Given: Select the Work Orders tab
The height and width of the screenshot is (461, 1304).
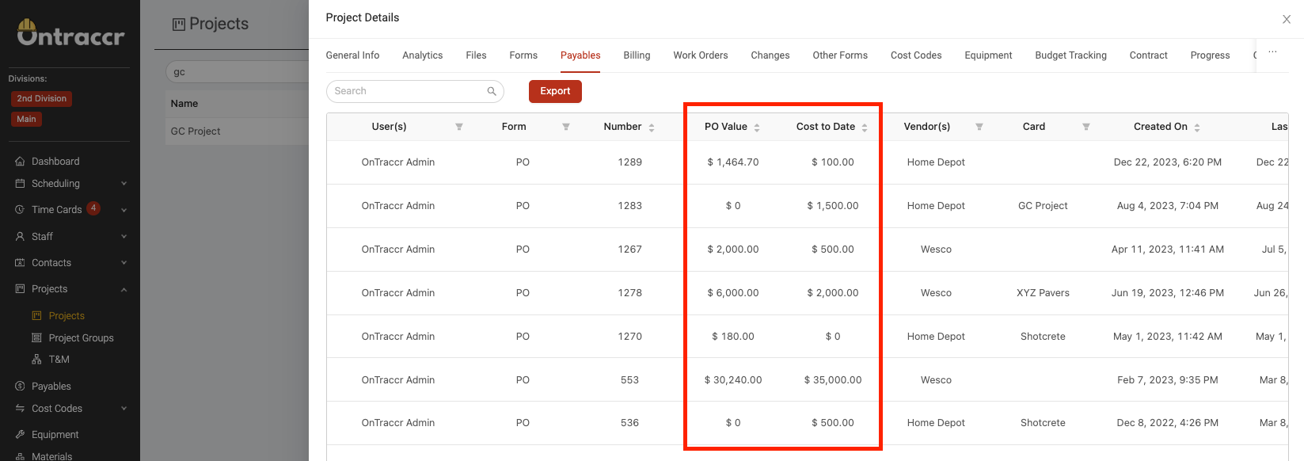Looking at the screenshot, I should coord(701,55).
